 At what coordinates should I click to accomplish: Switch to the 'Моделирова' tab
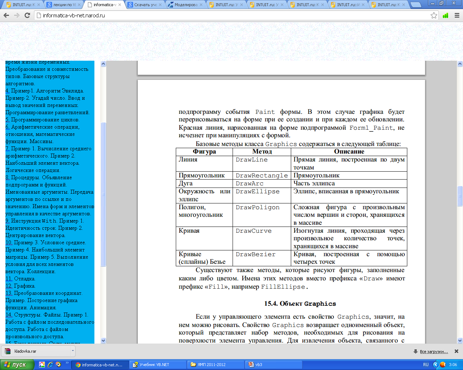tap(185, 5)
